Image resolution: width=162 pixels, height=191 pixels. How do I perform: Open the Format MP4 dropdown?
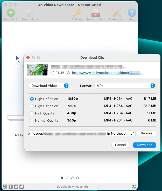(x=125, y=86)
